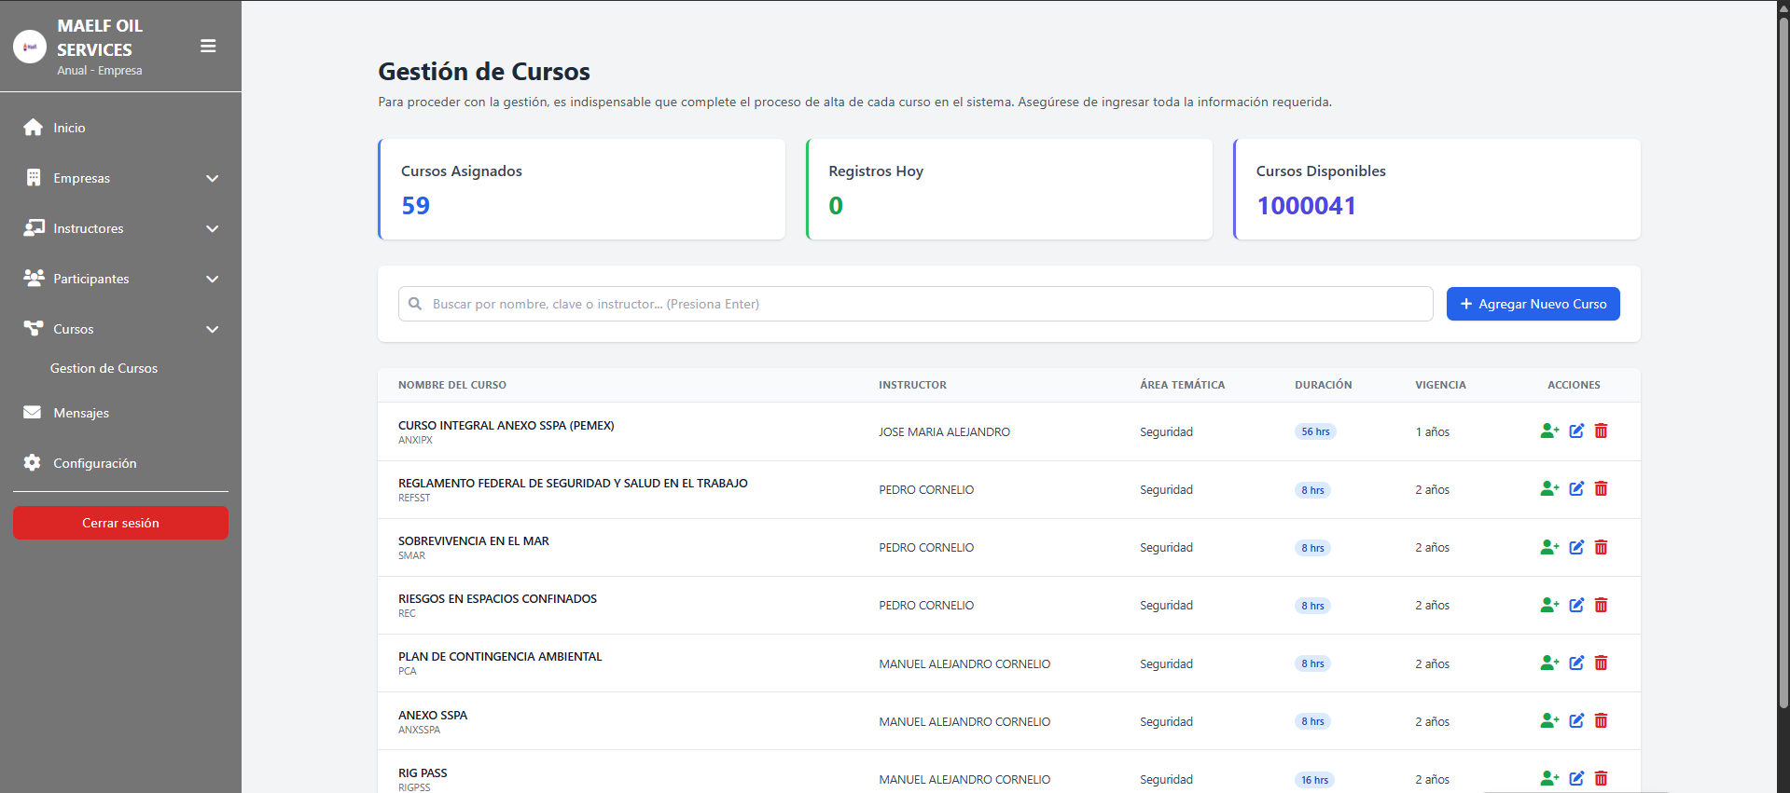Delete the REGLAMENTO FEDERAL DE SEGURIDAD course
Viewport: 1790px width, 793px height.
point(1601,488)
